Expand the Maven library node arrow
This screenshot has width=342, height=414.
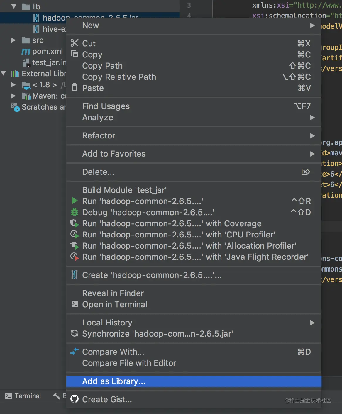click(x=13, y=96)
